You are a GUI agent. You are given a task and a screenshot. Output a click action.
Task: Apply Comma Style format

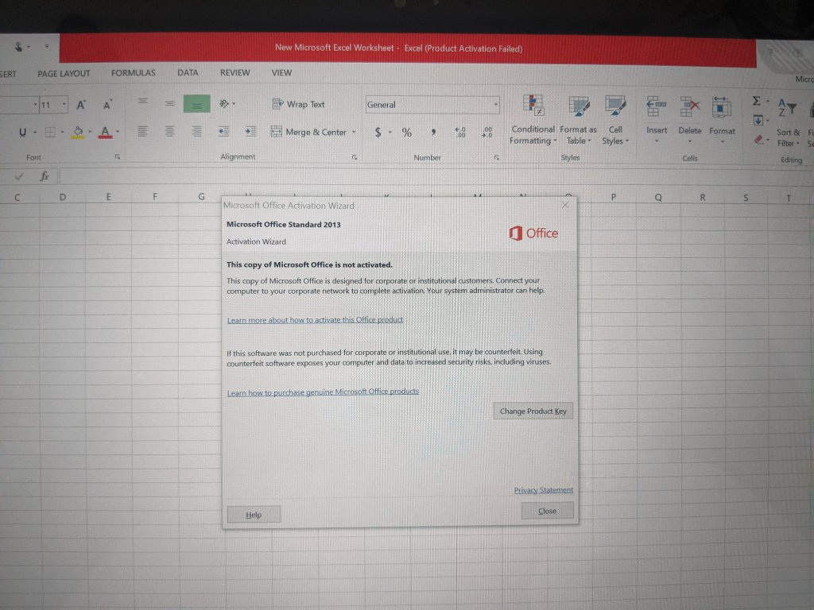(433, 133)
